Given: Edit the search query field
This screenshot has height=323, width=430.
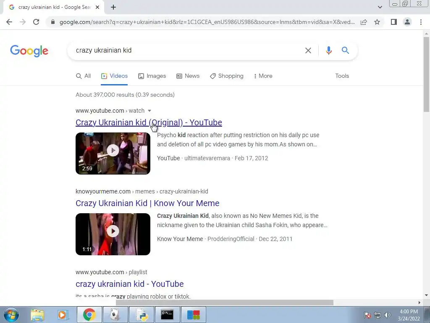Looking at the screenshot, I should coord(186,50).
